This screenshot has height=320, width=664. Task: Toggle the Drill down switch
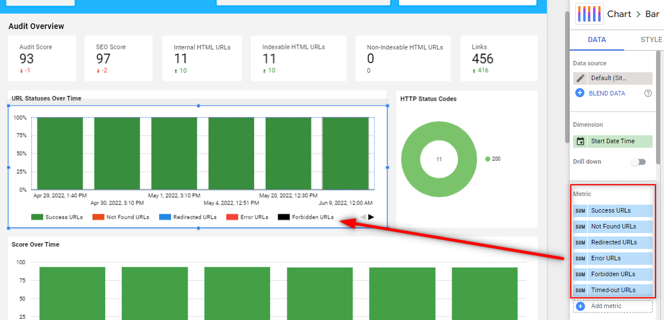[x=638, y=161]
